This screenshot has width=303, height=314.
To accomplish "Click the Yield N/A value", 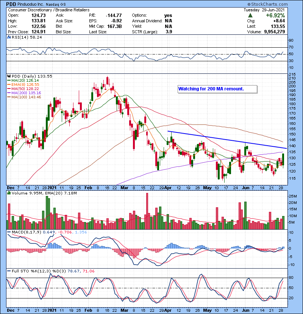I will pos(169,26).
